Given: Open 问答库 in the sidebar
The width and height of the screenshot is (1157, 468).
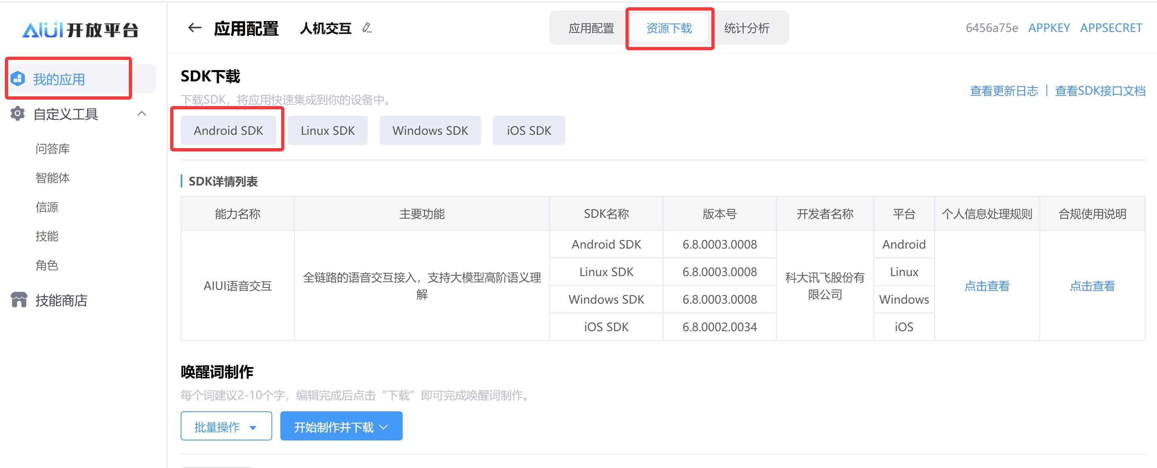Looking at the screenshot, I should (x=53, y=149).
